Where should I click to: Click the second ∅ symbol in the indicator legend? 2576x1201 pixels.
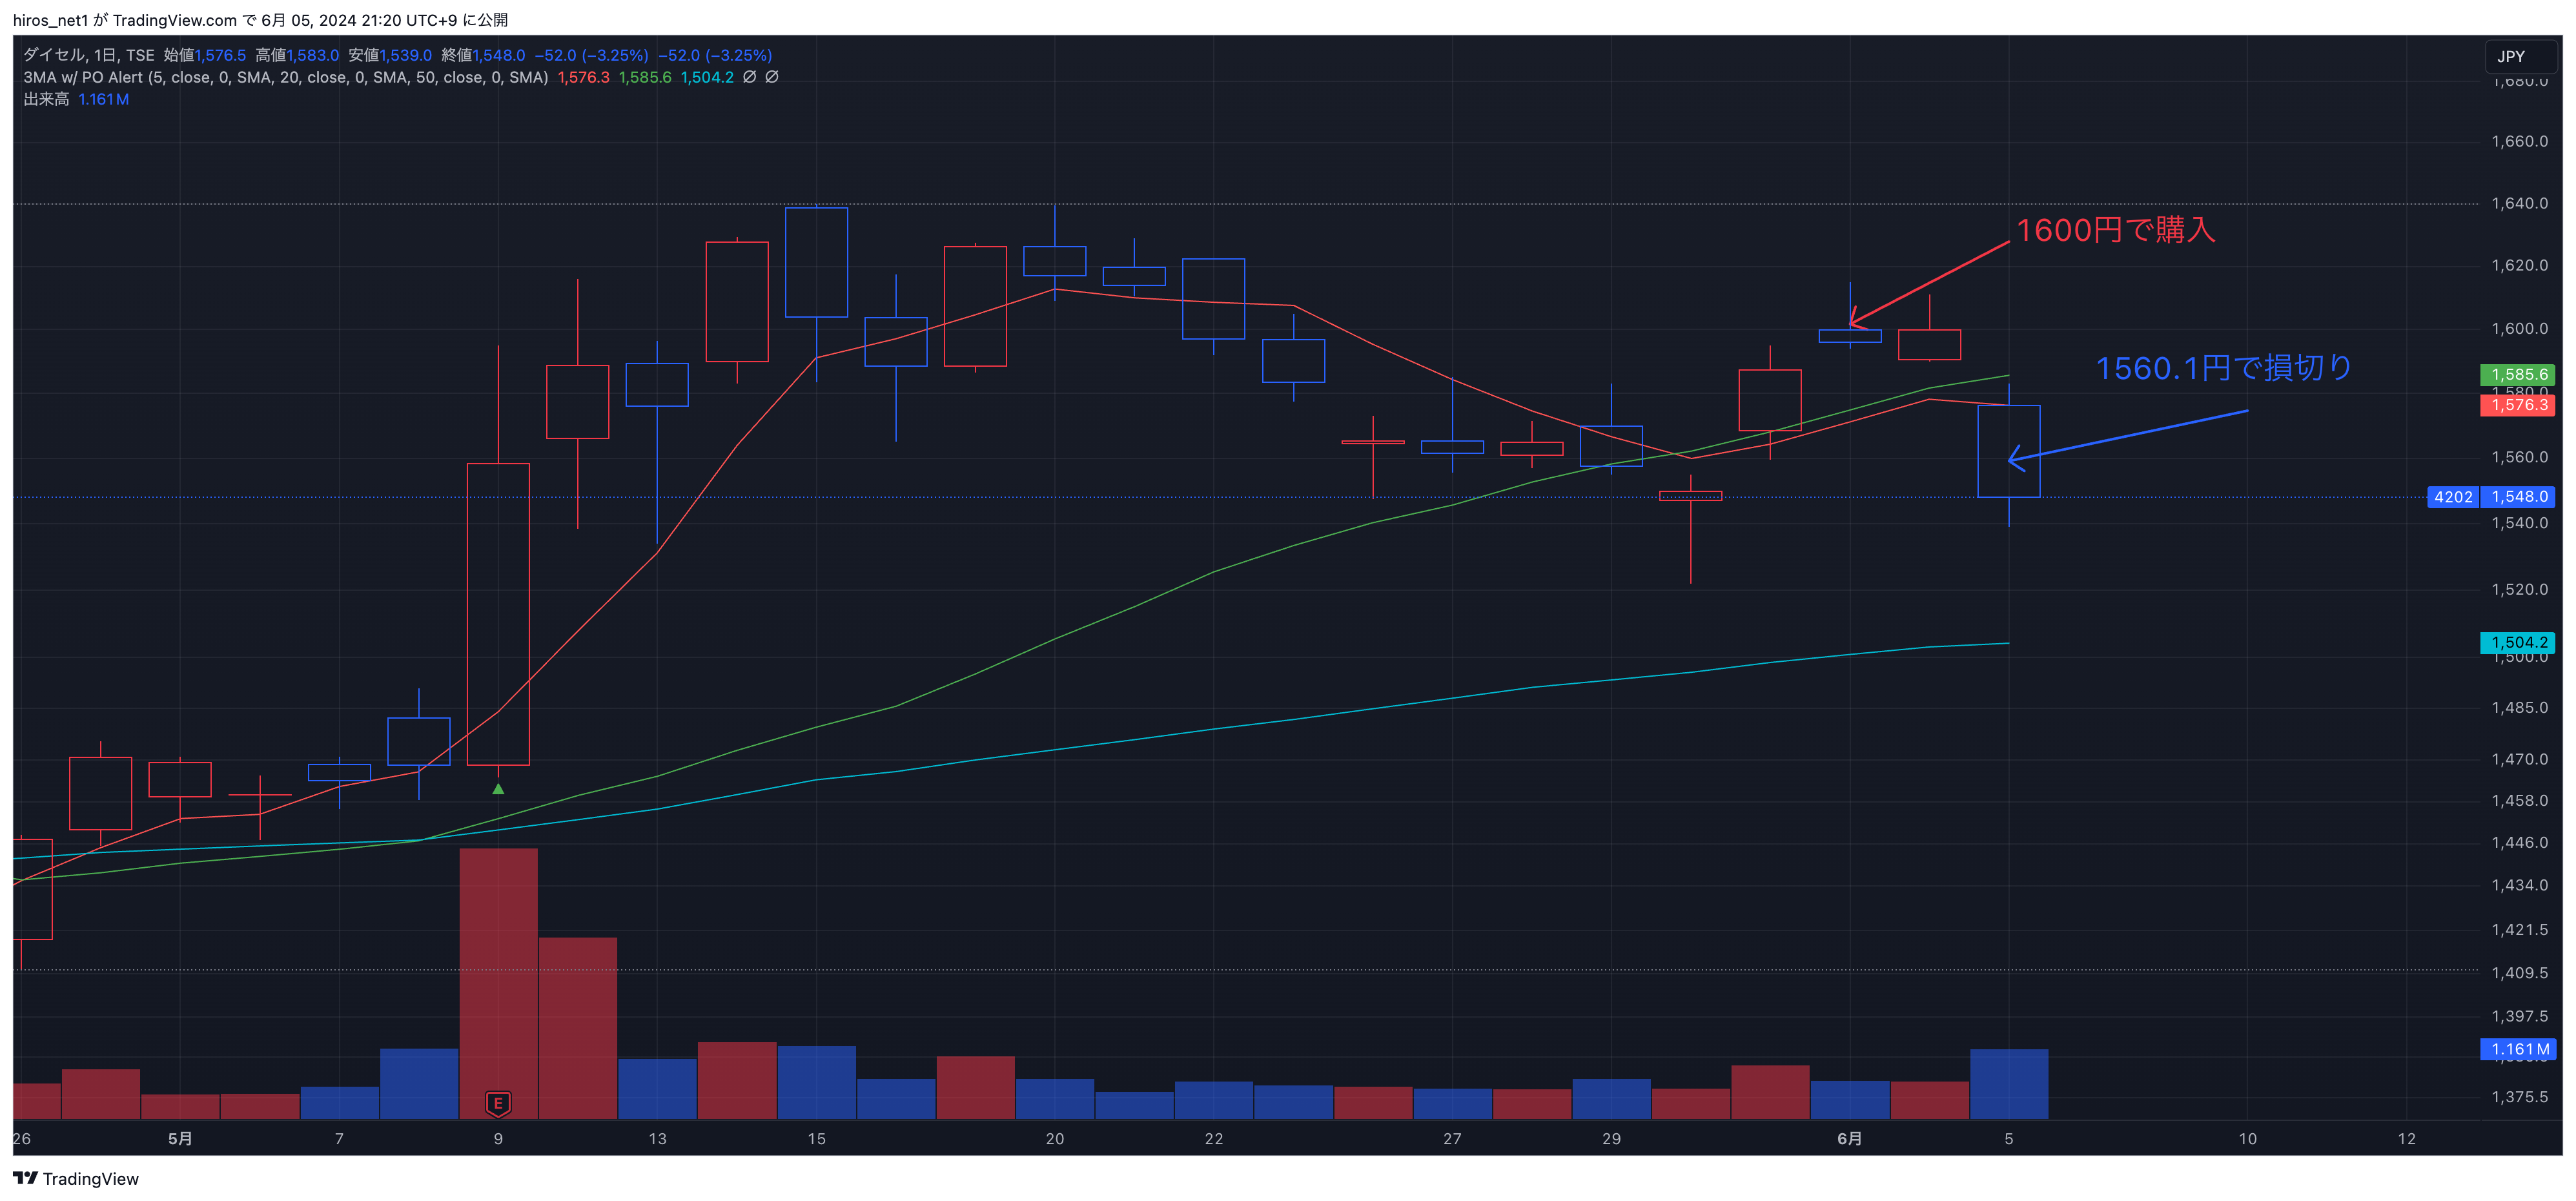(x=772, y=77)
